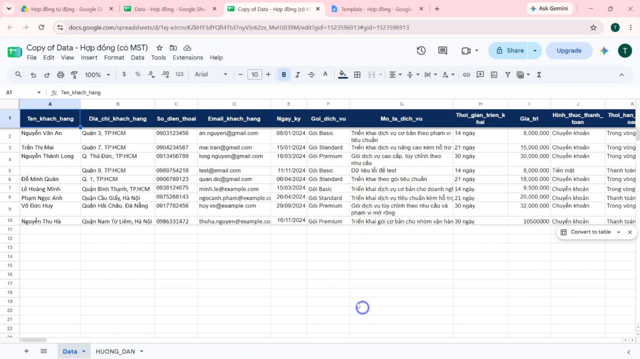The width and height of the screenshot is (640, 359).
Task: Open text wrapping dropdown
Action: click(x=430, y=75)
